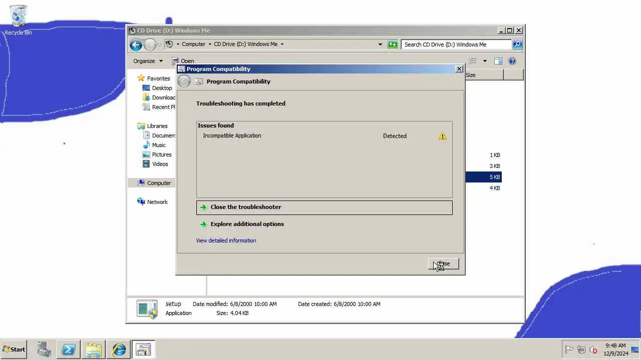Select Recent Places under Favorites

159,107
